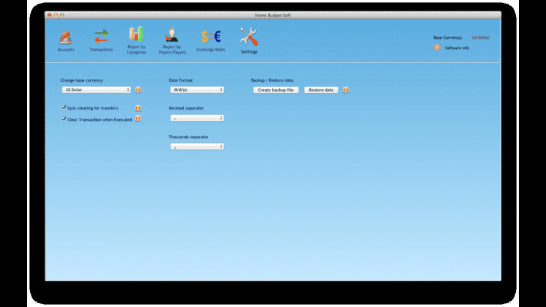The width and height of the screenshot is (546, 307).
Task: Click help icon beside base currency dropdown
Action: (138, 90)
